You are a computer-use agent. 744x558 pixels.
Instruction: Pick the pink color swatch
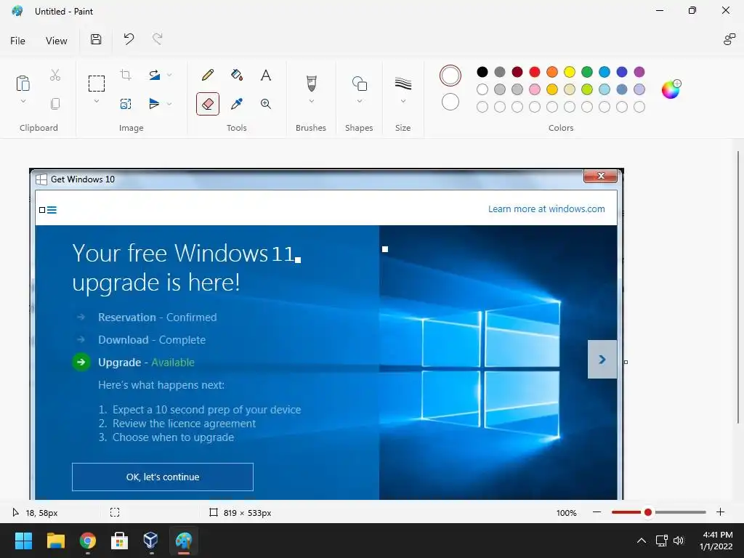535,89
